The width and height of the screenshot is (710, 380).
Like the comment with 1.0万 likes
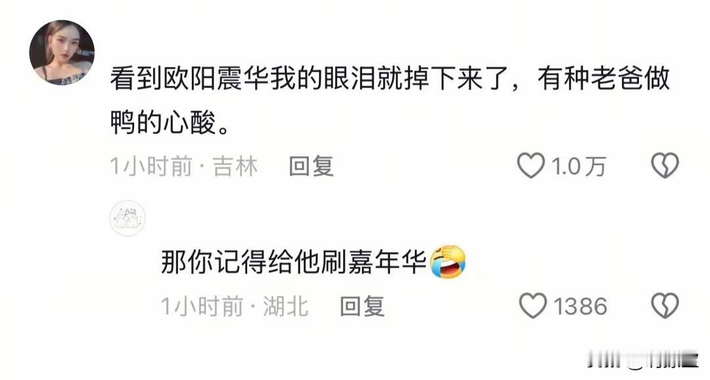click(531, 165)
